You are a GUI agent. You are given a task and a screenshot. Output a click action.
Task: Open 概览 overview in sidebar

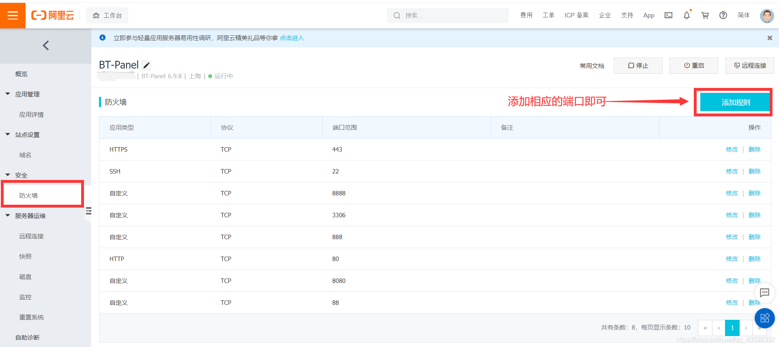[21, 74]
